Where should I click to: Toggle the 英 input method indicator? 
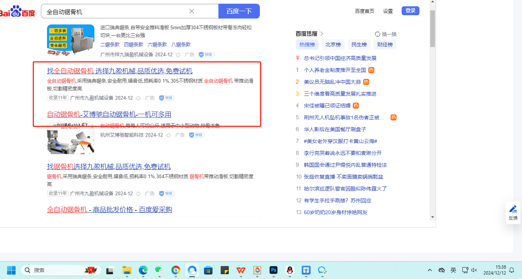[x=453, y=270]
